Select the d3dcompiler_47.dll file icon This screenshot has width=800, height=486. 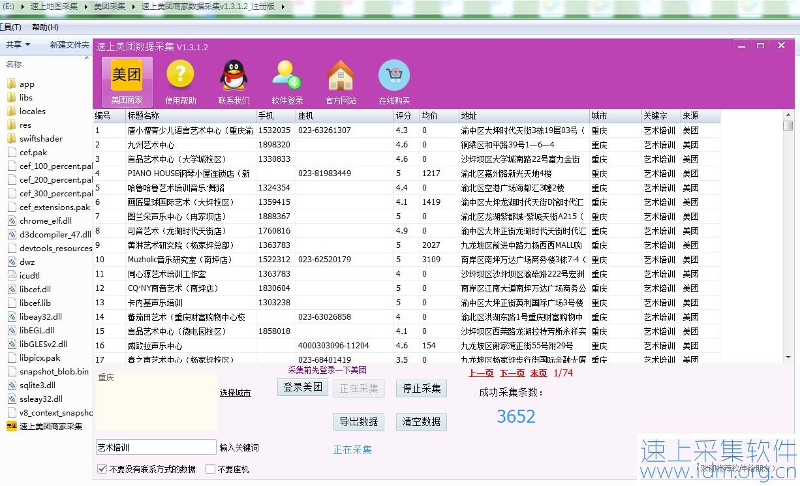coord(11,234)
